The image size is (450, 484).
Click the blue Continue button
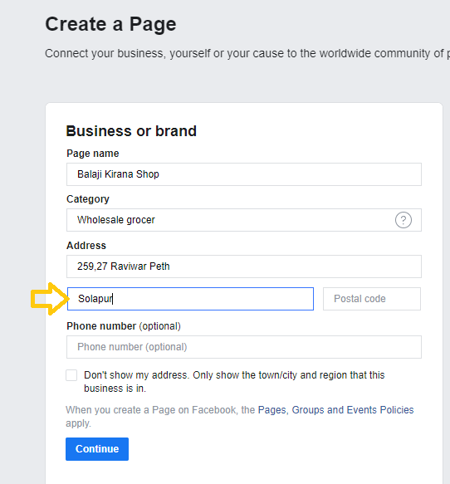[x=97, y=449]
